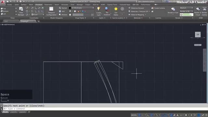
Task: Switch to the Mesh ribbon tab
Action: pos(31,5)
